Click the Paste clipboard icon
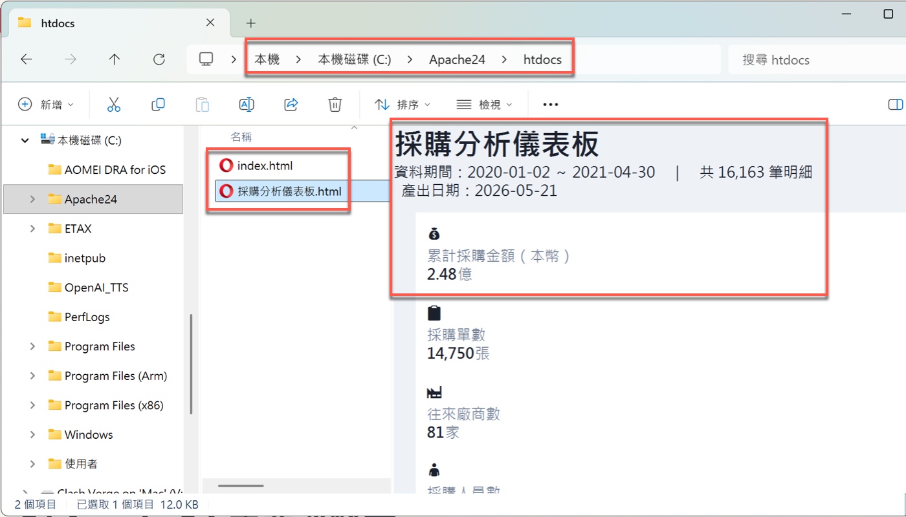 203,104
